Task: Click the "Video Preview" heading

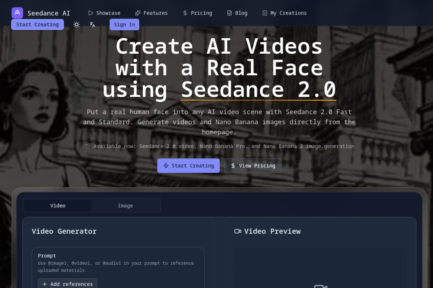Action: (272, 231)
